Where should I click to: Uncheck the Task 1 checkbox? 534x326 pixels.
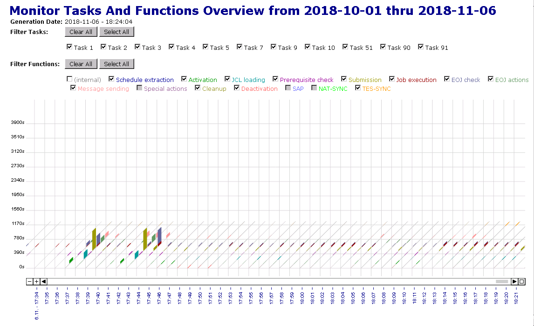[x=69, y=47]
